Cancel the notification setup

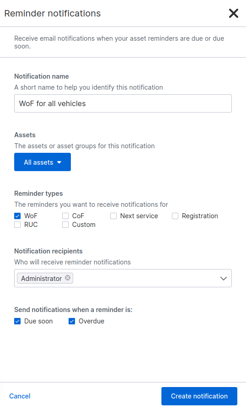click(x=20, y=396)
